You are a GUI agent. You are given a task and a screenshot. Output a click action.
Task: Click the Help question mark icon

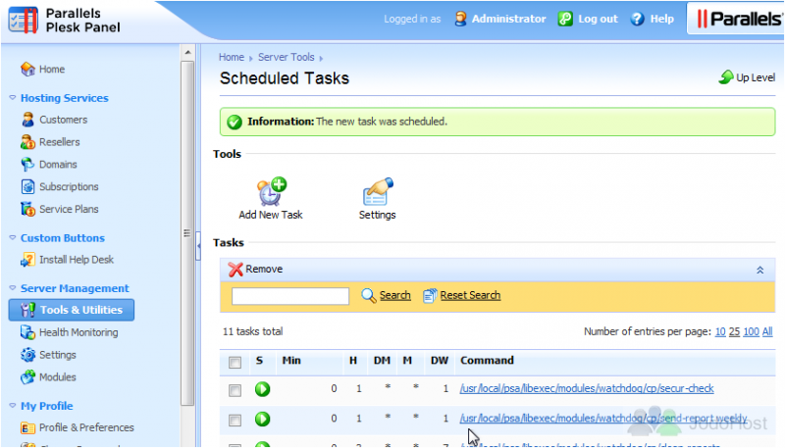pyautogui.click(x=637, y=19)
